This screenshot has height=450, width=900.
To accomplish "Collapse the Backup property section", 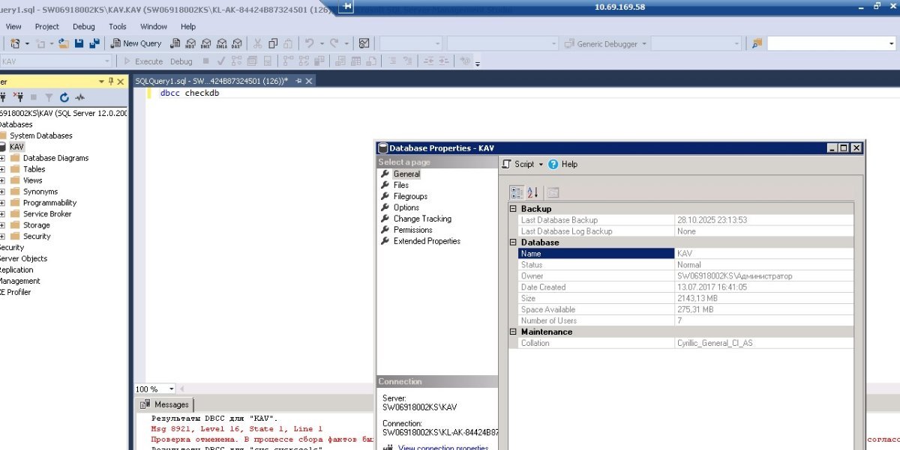I will [514, 209].
